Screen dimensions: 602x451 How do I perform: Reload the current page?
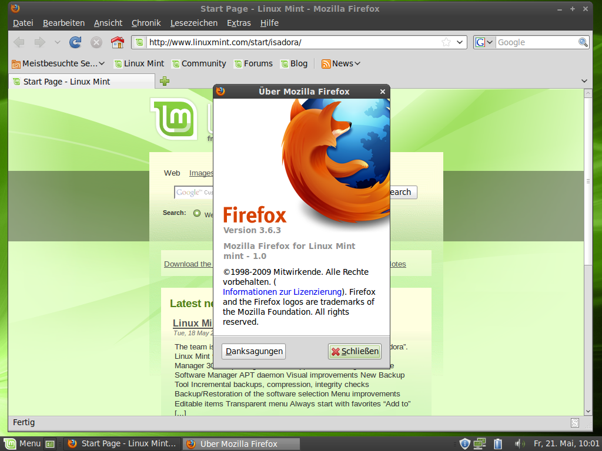click(x=75, y=42)
